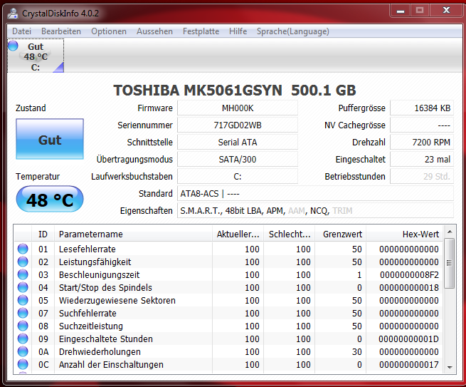Click scrollbar down arrow of SMART list
Screen dimensions: 466x387
[x=450, y=367]
